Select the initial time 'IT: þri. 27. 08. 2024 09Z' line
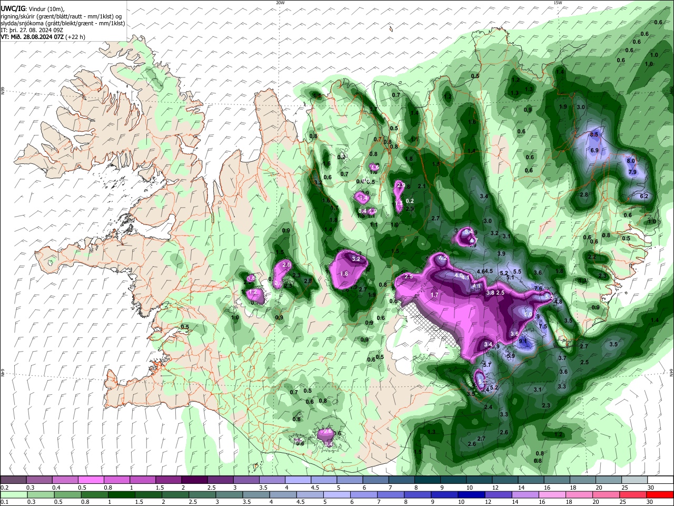 tap(32, 30)
